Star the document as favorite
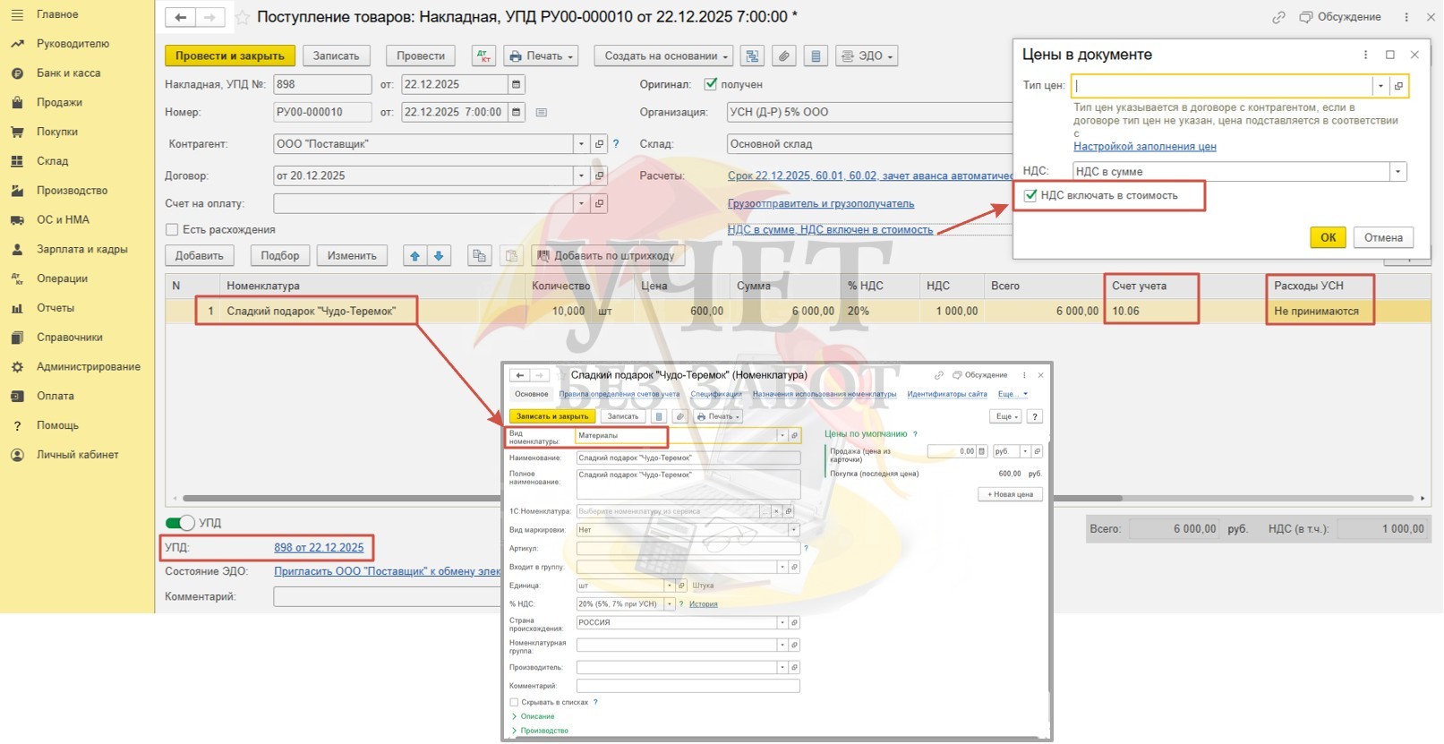The image size is (1444, 744). tap(242, 17)
